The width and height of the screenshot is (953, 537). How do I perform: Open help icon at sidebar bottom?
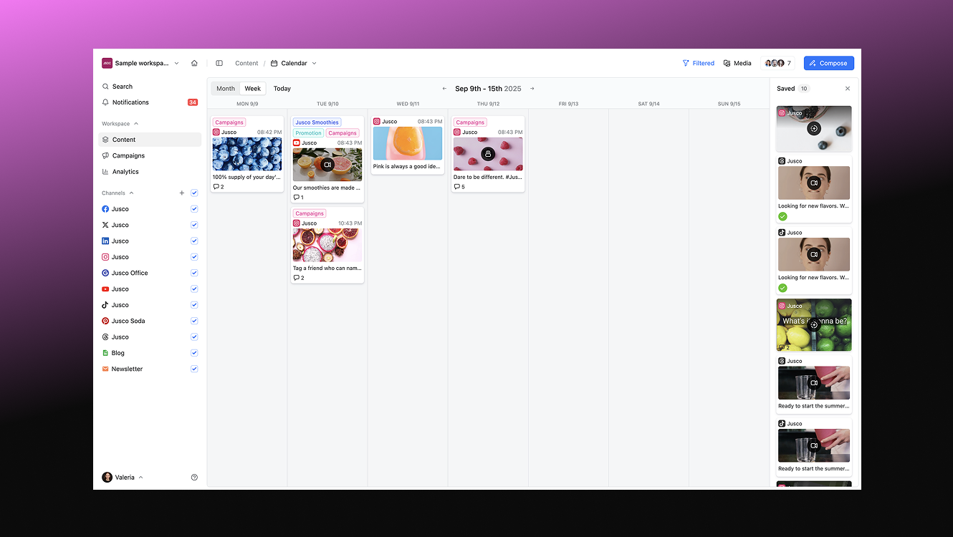194,478
